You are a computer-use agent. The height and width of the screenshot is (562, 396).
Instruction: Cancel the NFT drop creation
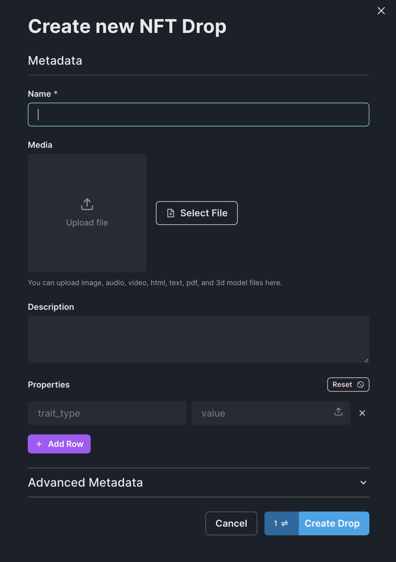point(231,523)
